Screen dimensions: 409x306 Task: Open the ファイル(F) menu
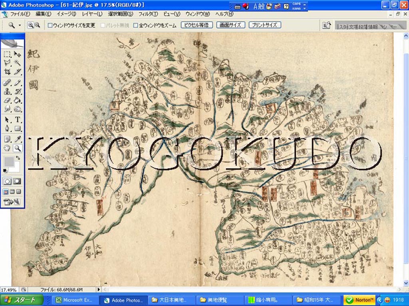pos(20,14)
